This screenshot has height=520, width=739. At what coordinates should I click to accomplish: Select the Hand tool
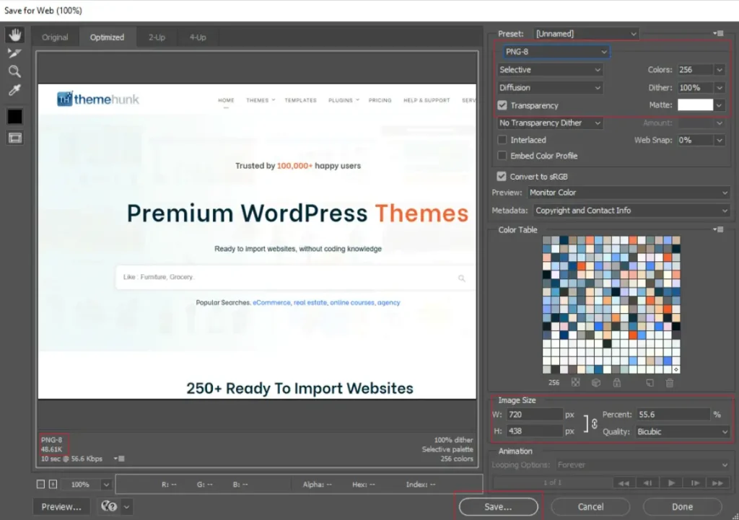[14, 35]
